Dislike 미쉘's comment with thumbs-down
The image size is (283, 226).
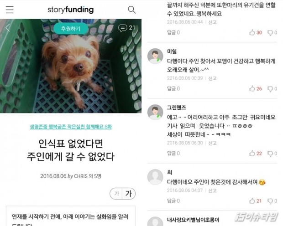tap(270, 89)
